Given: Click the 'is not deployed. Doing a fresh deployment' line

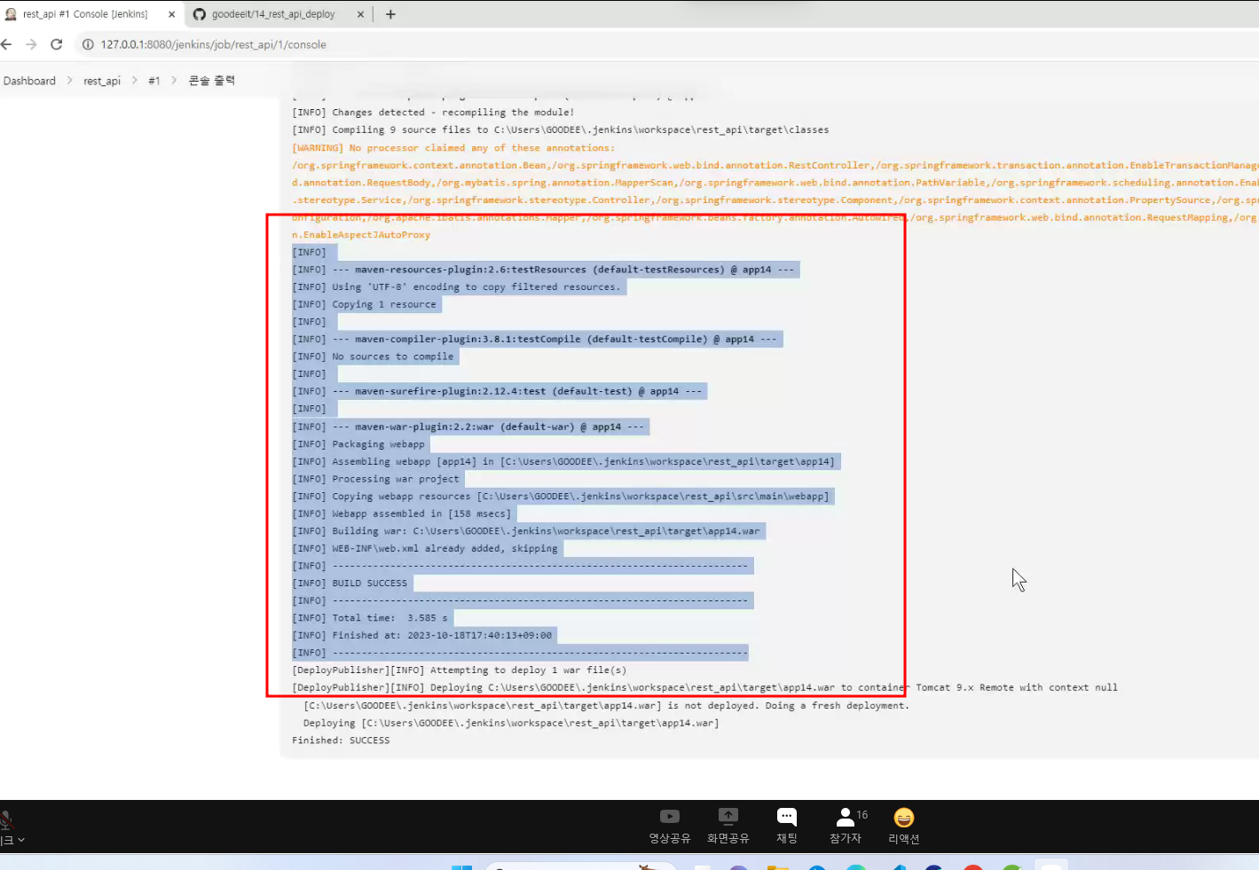Looking at the screenshot, I should 607,706.
